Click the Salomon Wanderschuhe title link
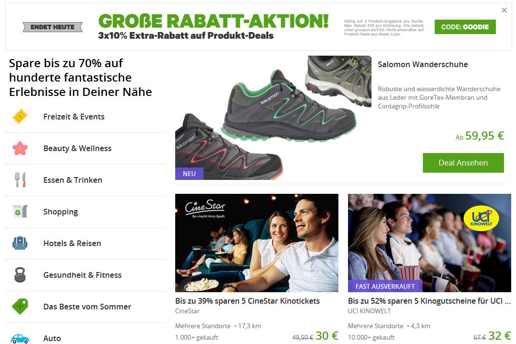 [x=422, y=64]
